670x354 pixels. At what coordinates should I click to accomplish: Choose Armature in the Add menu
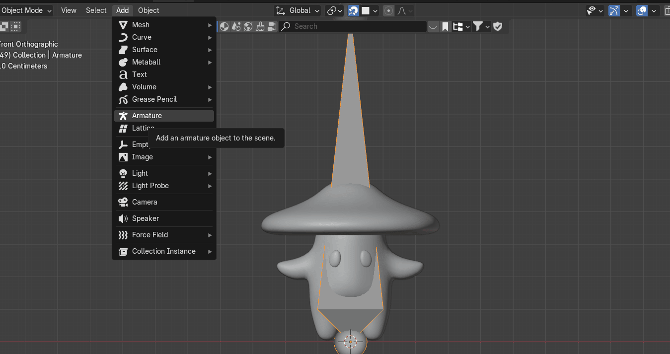[x=147, y=116]
